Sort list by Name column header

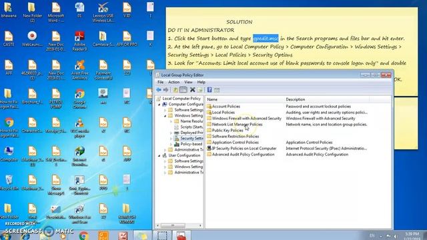[x=244, y=99]
